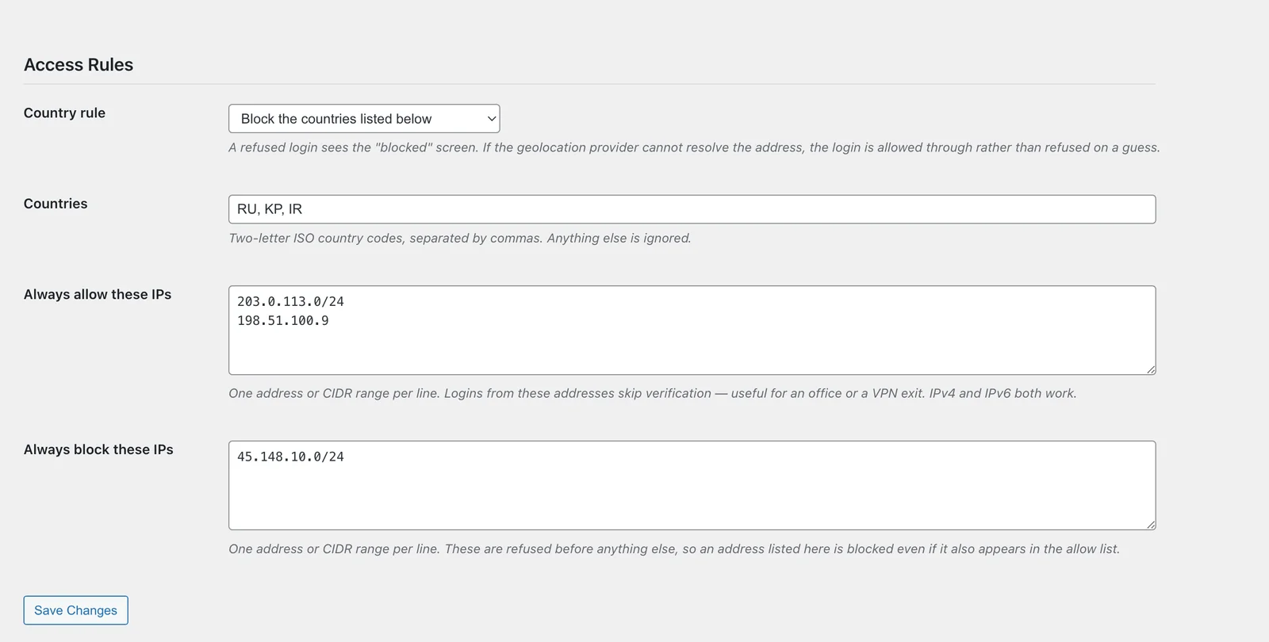This screenshot has height=642, width=1269.
Task: Click the refused before anything else hint
Action: pos(674,548)
